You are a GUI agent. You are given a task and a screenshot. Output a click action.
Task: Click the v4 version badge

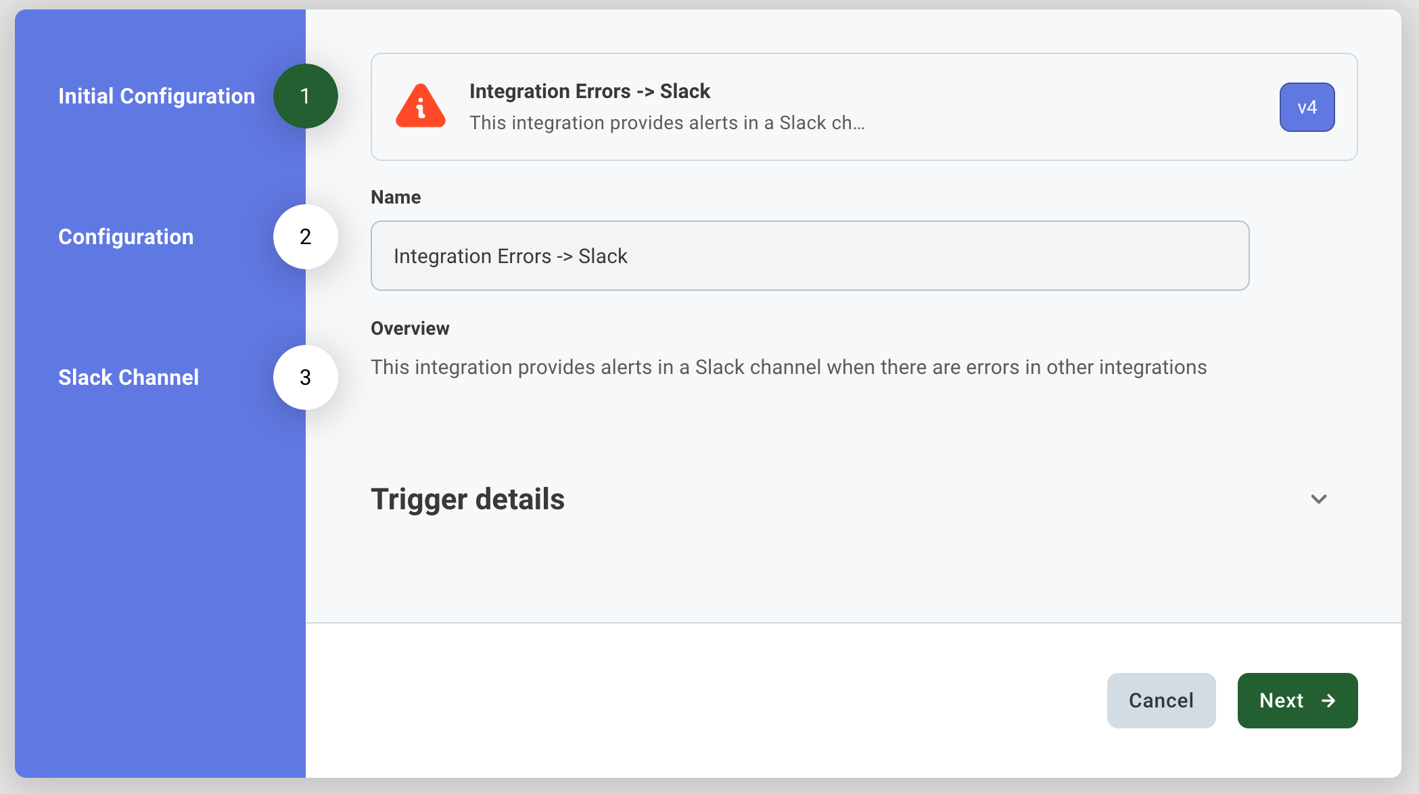(x=1307, y=107)
